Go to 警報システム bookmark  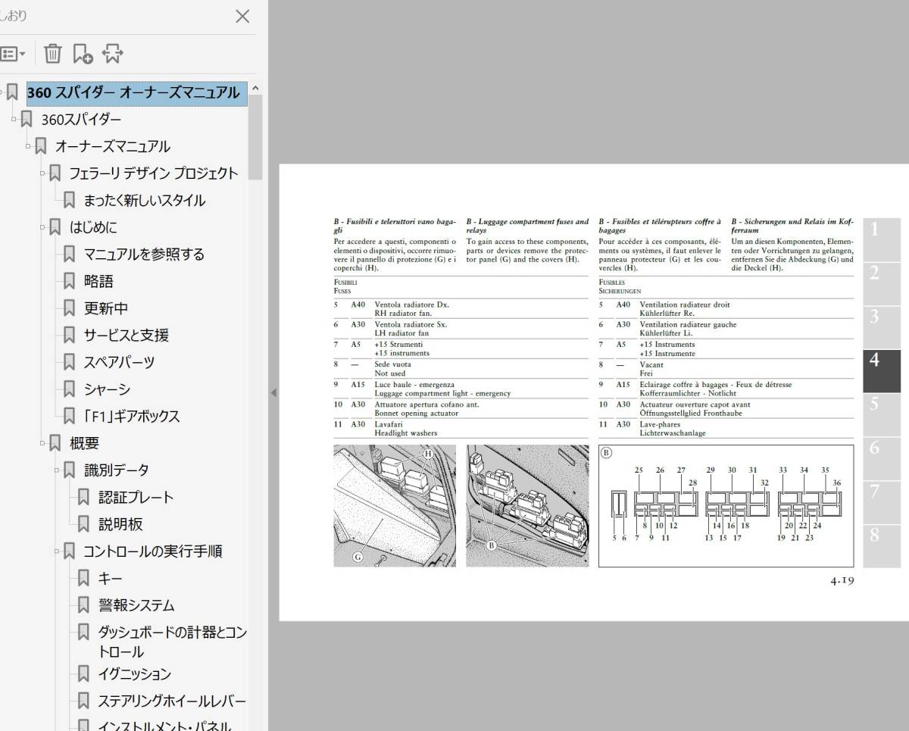pyautogui.click(x=136, y=605)
